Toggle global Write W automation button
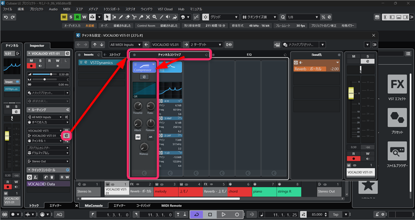The height and width of the screenshot is (220, 415). coord(84,17)
